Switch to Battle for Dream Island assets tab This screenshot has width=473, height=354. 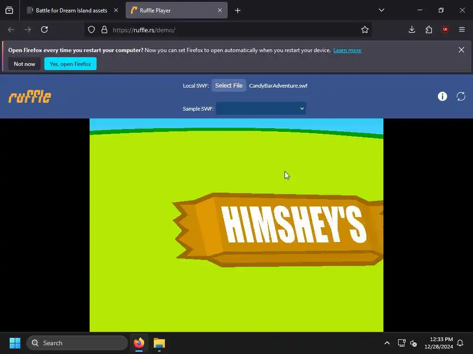coord(73,11)
